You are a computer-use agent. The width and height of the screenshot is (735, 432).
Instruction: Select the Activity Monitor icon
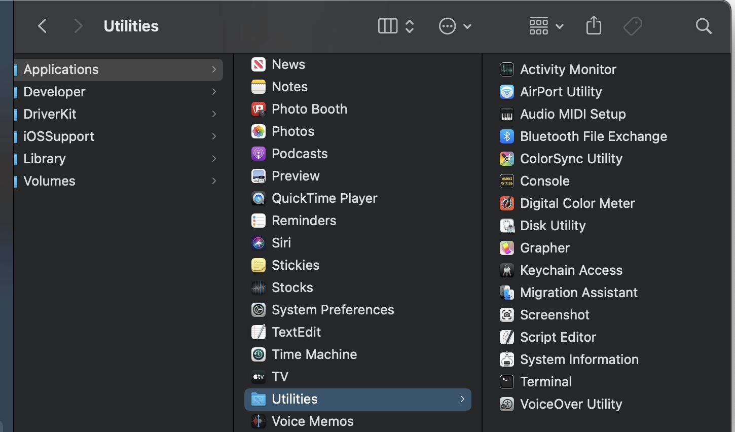(506, 69)
